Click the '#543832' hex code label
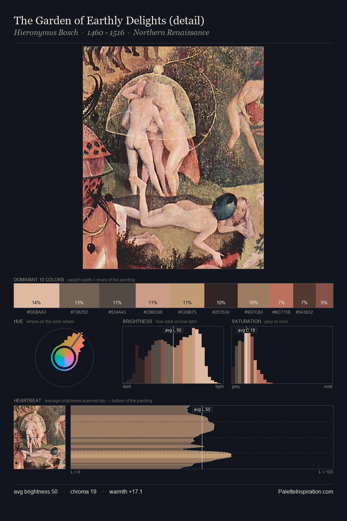 pos(304,312)
